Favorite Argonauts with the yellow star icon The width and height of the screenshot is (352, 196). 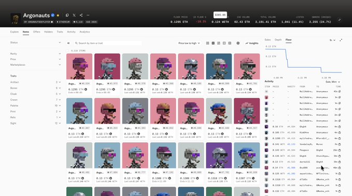pos(58,15)
